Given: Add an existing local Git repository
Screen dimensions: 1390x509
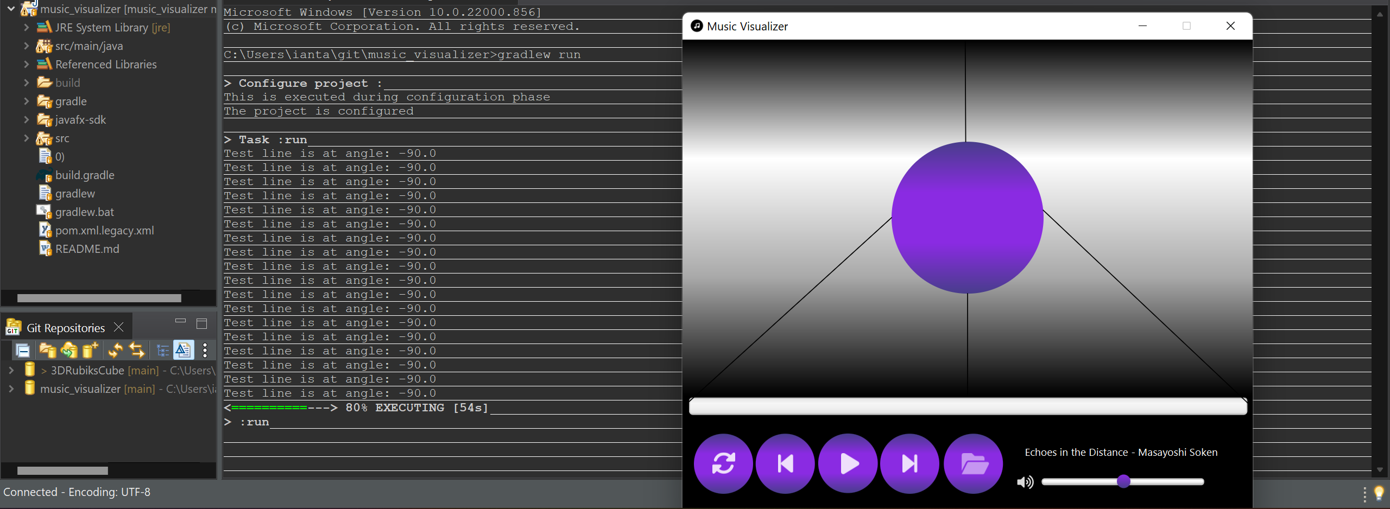Looking at the screenshot, I should (x=47, y=351).
